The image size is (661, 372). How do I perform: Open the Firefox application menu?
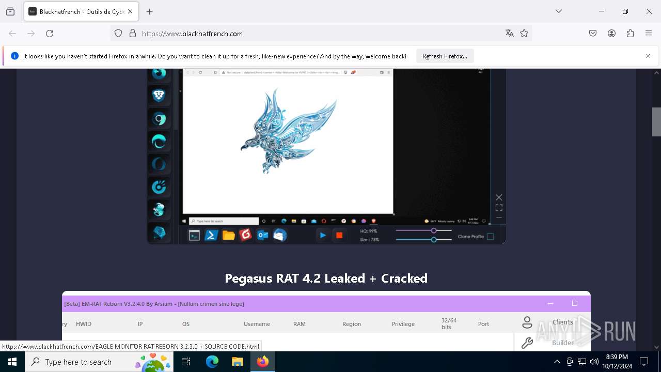pos(649,34)
